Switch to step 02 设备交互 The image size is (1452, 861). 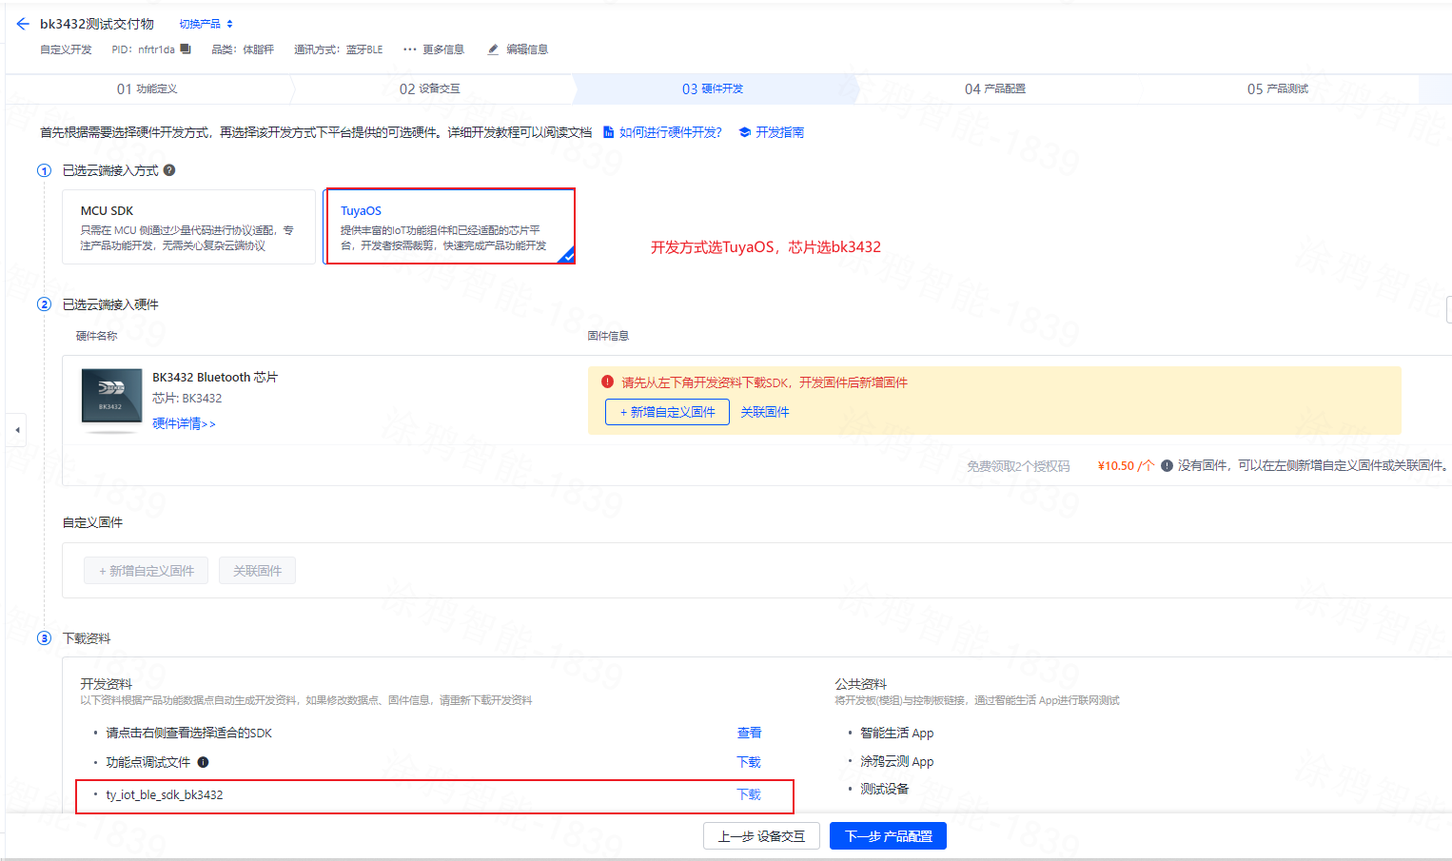[430, 88]
